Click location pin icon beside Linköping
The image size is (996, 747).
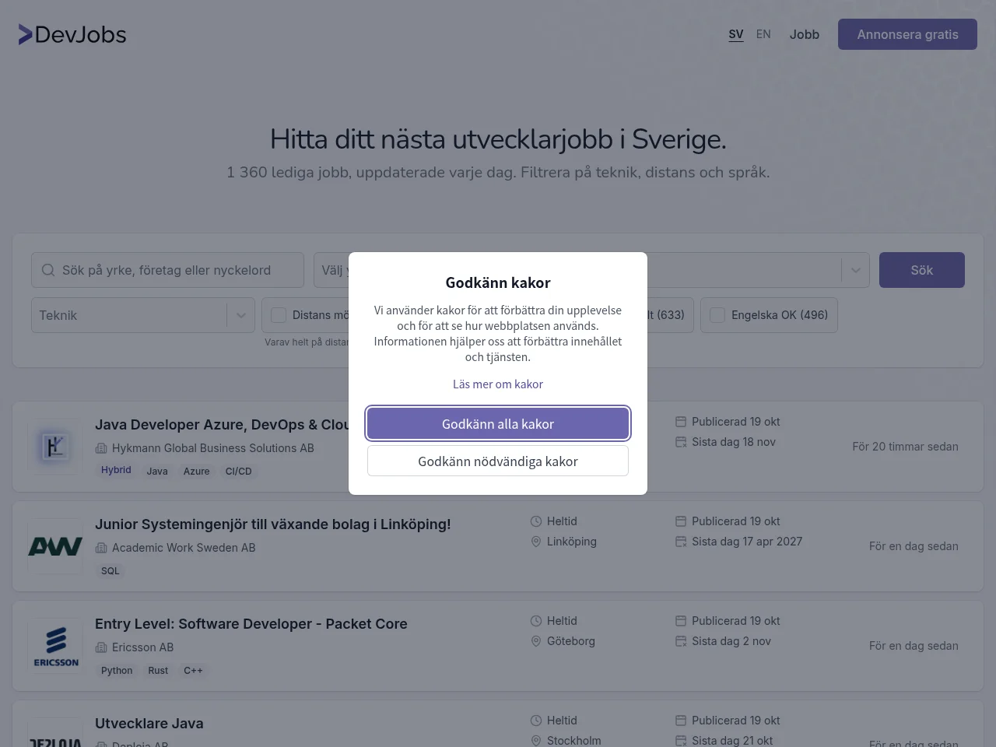click(x=536, y=542)
